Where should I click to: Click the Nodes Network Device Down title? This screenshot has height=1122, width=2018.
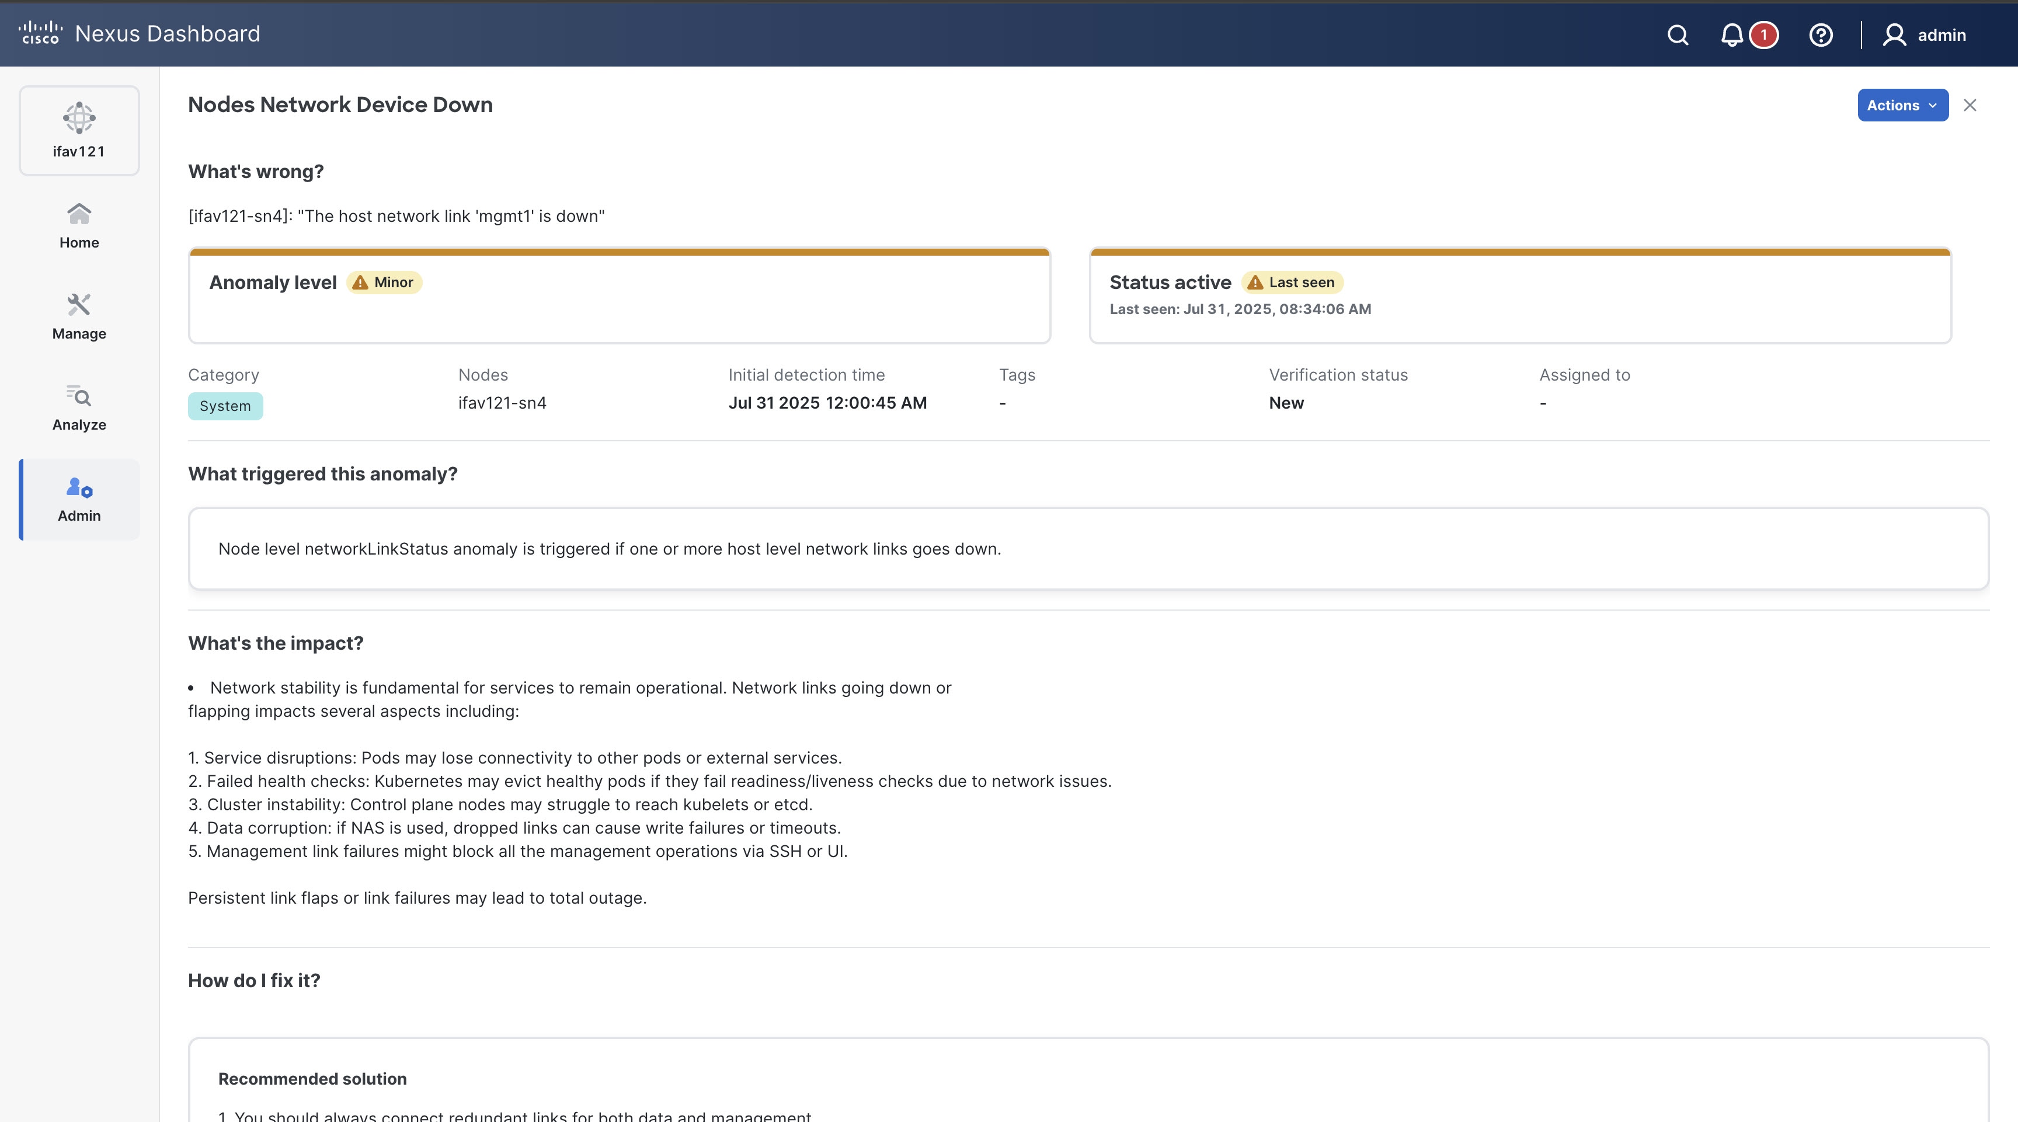(x=340, y=105)
